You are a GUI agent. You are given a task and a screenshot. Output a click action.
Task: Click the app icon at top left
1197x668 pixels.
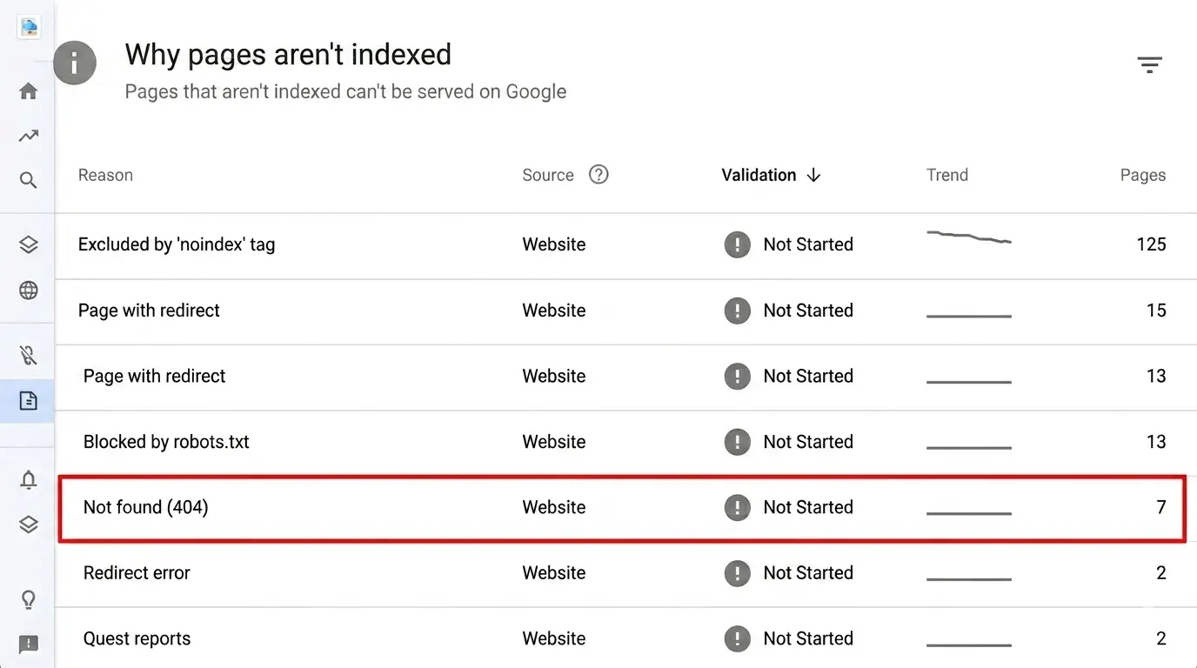pyautogui.click(x=29, y=27)
